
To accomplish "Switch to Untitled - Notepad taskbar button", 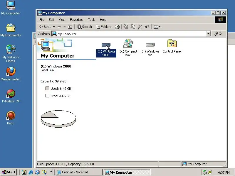I will 79,172.
